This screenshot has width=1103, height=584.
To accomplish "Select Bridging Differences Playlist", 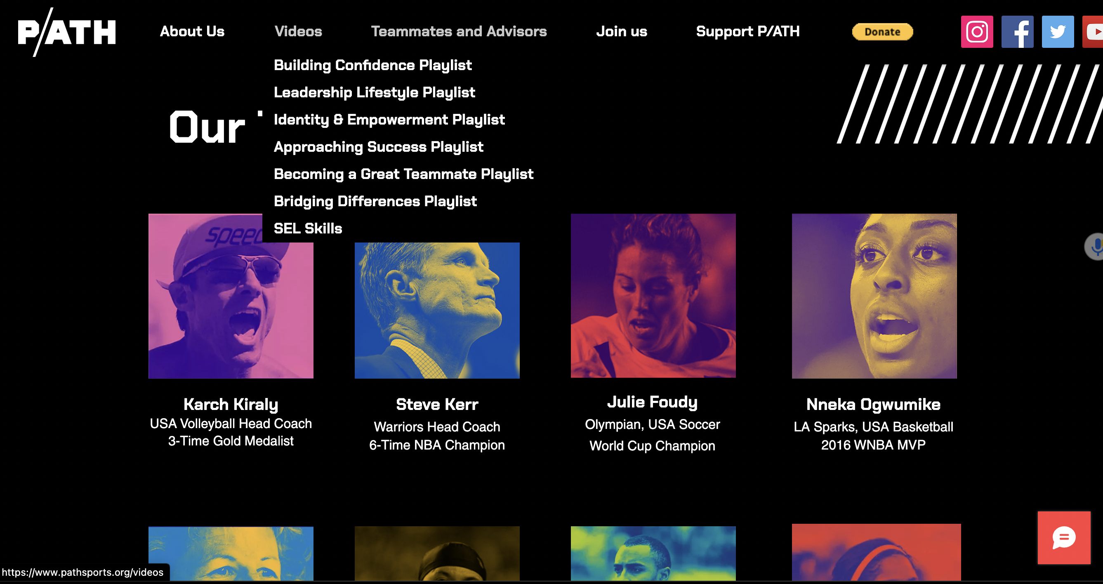I will click(375, 201).
